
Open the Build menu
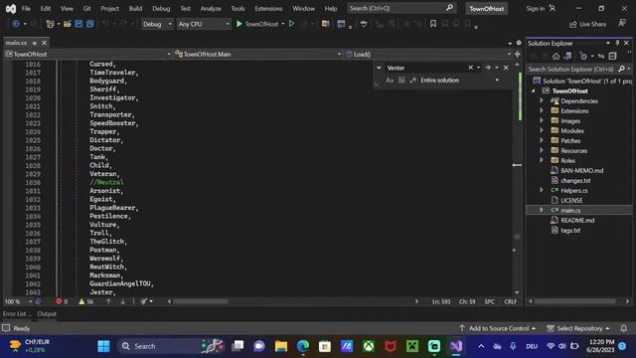(x=135, y=8)
